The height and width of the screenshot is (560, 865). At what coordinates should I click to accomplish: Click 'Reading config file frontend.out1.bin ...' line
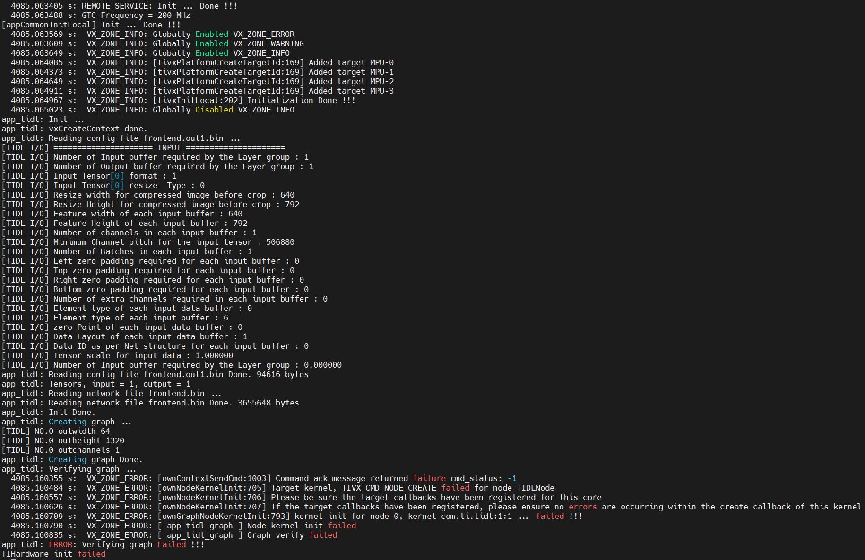click(121, 138)
